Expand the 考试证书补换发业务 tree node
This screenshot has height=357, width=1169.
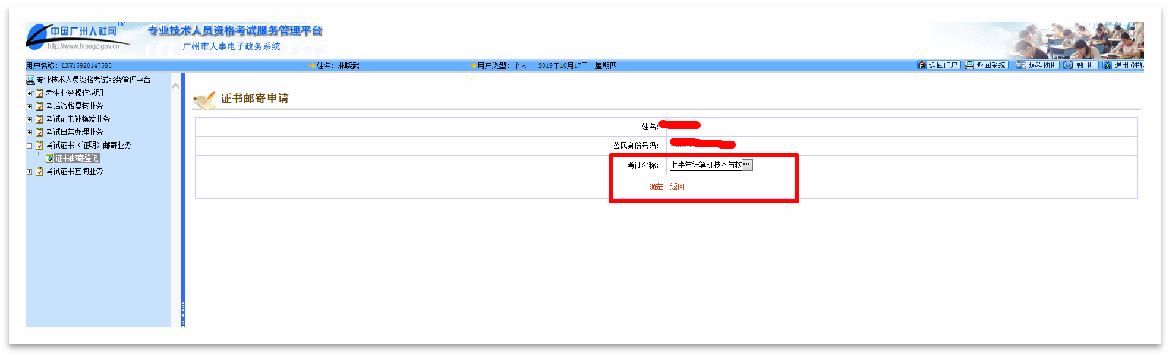click(29, 119)
